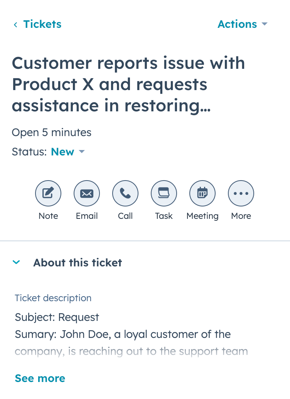Select the pencil icon inside Note
Screen dimensions: 290x399
pos(48,193)
